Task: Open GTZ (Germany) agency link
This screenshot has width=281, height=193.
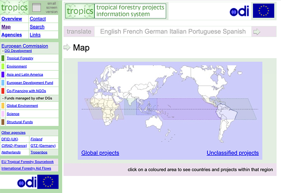Action: 43,146
